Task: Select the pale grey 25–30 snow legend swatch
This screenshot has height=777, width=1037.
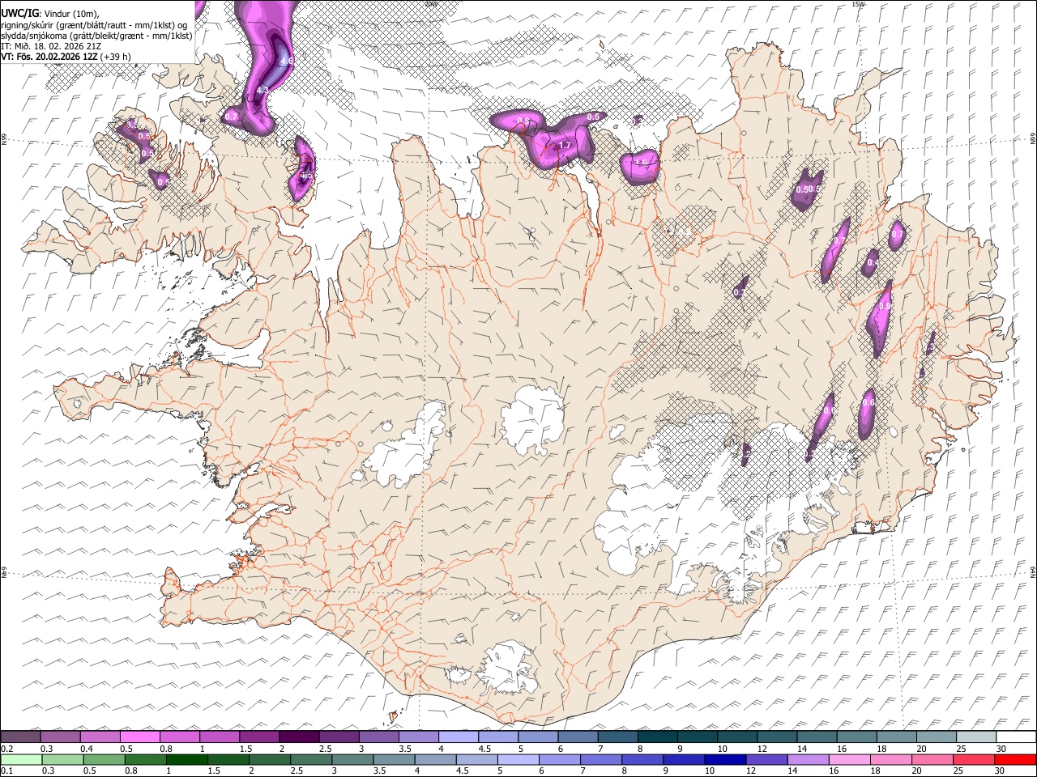Action: coord(975,737)
